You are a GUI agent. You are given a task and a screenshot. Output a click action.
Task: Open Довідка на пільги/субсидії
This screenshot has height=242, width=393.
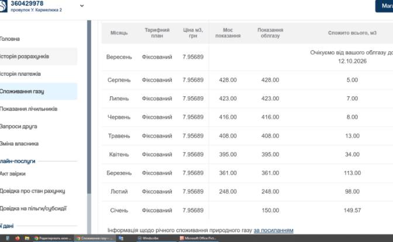33,209
